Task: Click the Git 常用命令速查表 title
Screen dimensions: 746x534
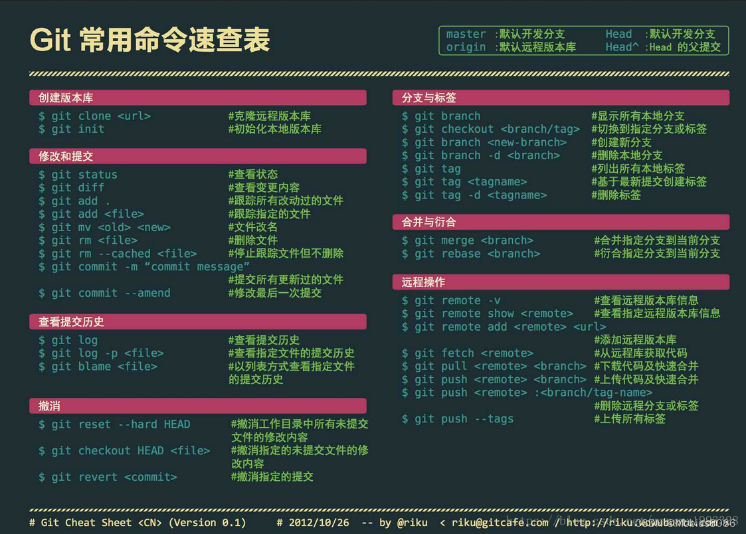Action: (x=150, y=40)
